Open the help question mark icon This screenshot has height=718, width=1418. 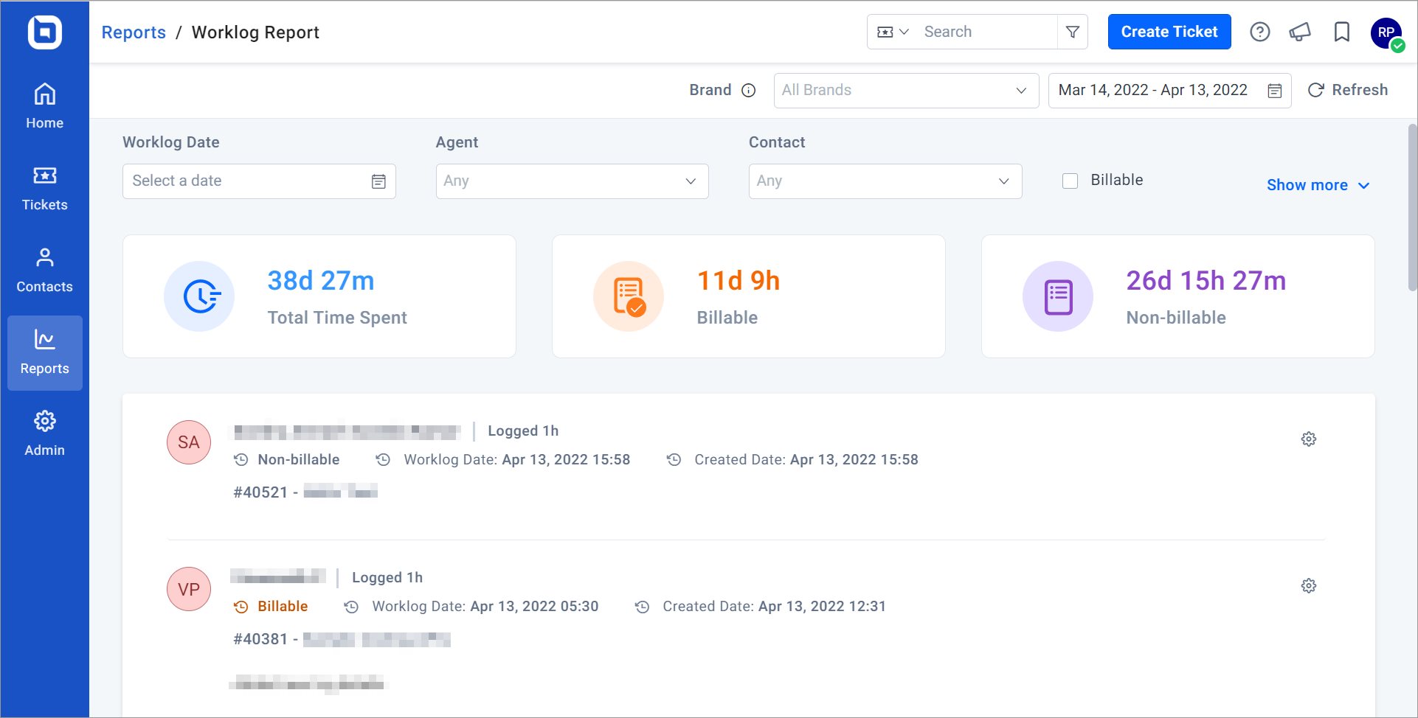coord(1260,32)
